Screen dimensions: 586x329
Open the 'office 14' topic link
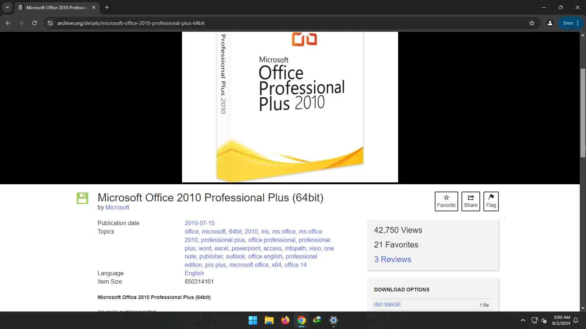pyautogui.click(x=295, y=265)
